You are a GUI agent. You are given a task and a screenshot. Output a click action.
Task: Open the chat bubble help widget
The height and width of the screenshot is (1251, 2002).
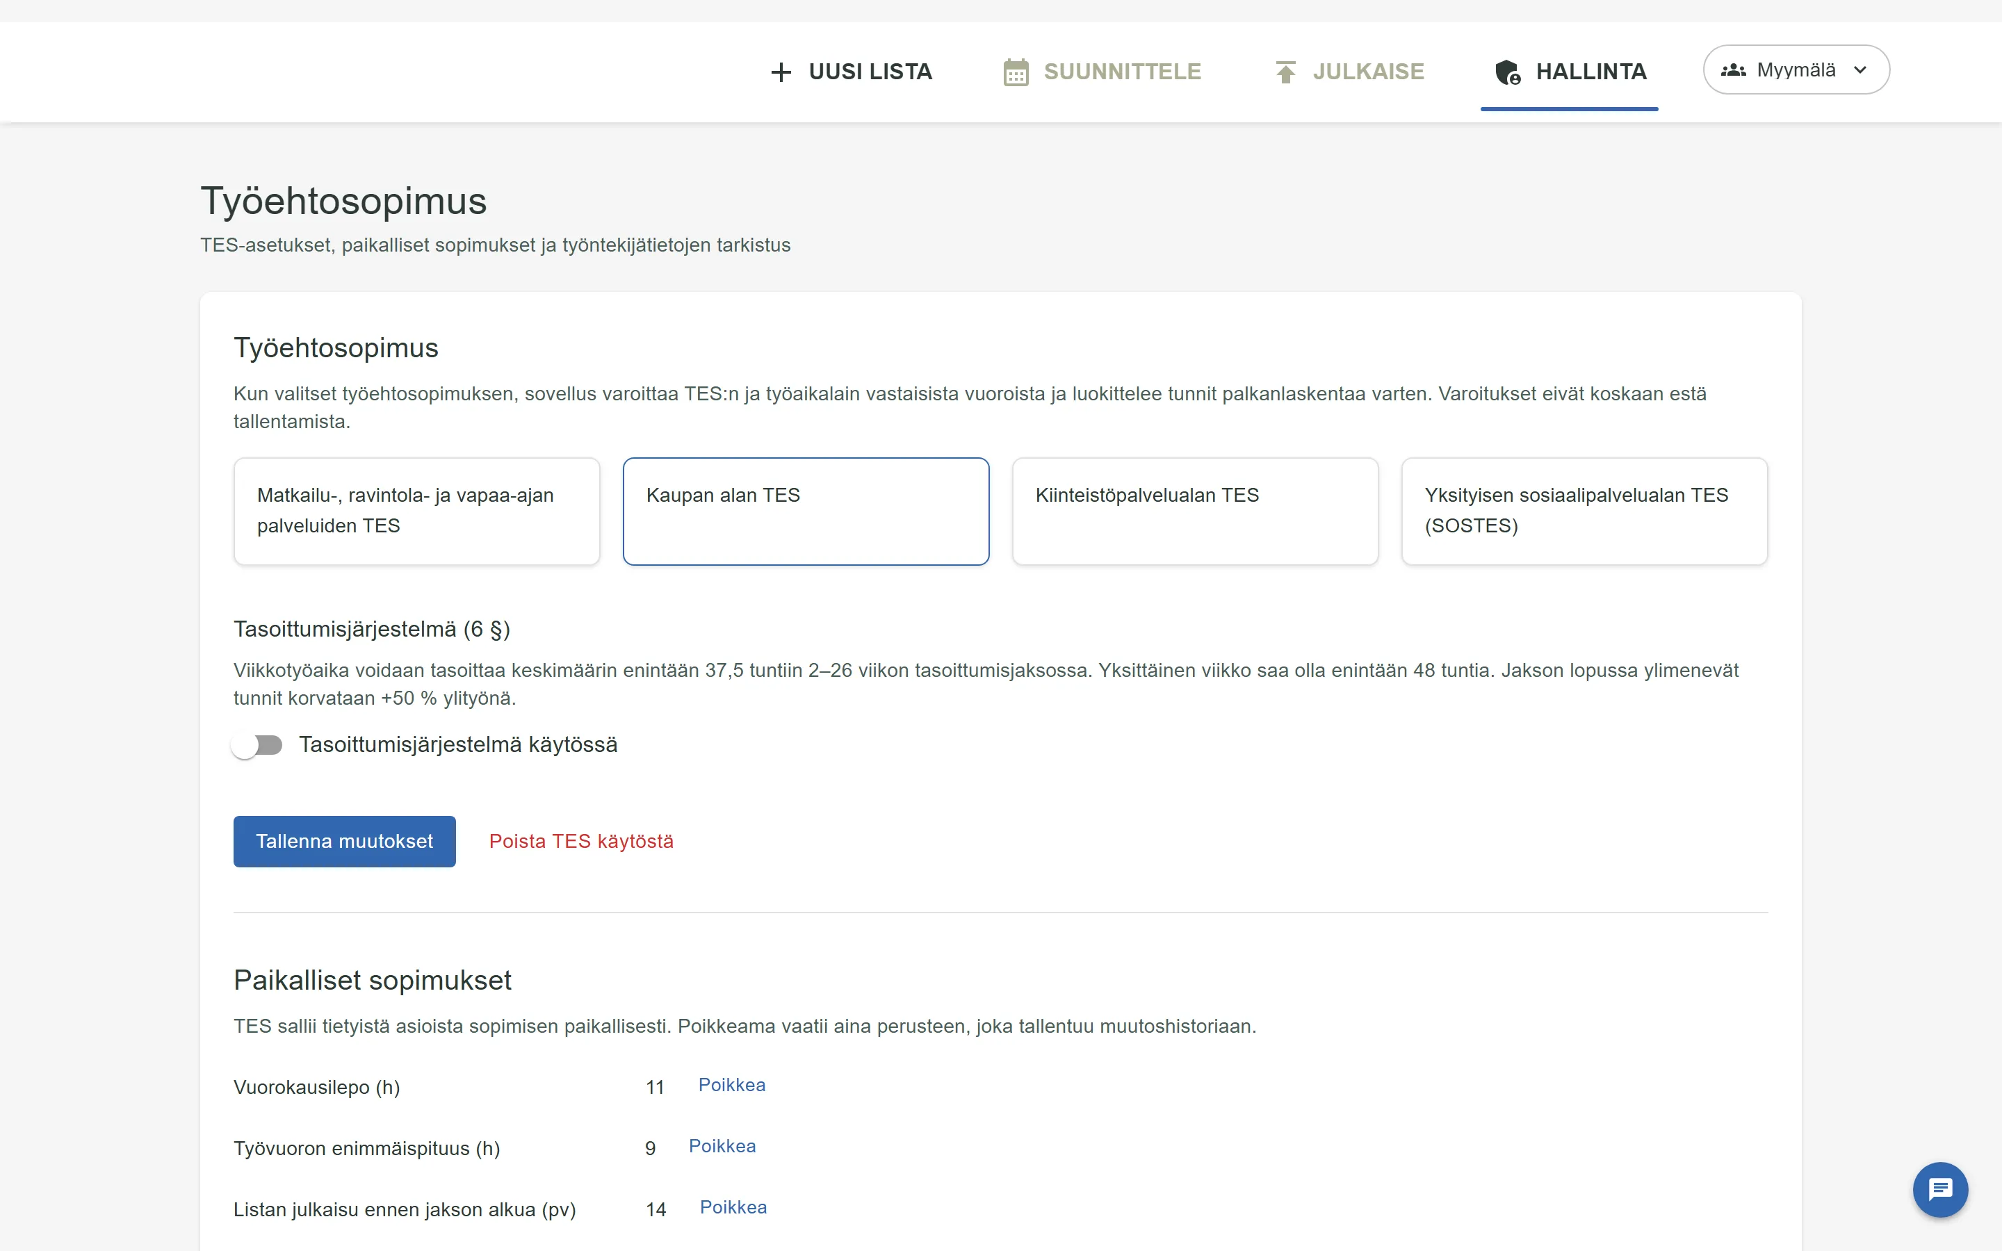[x=1940, y=1190]
